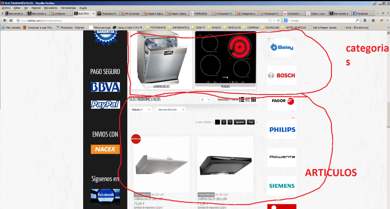390x209 pixels.
Task: Open the COMPRAS bookmarks folder
Action: tap(251, 28)
